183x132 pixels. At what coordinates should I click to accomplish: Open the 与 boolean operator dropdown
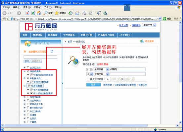tap(90, 74)
